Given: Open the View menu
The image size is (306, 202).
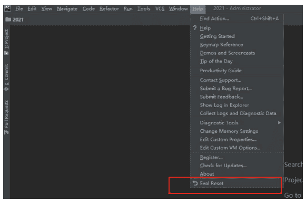Looking at the screenshot, I should (47, 9).
